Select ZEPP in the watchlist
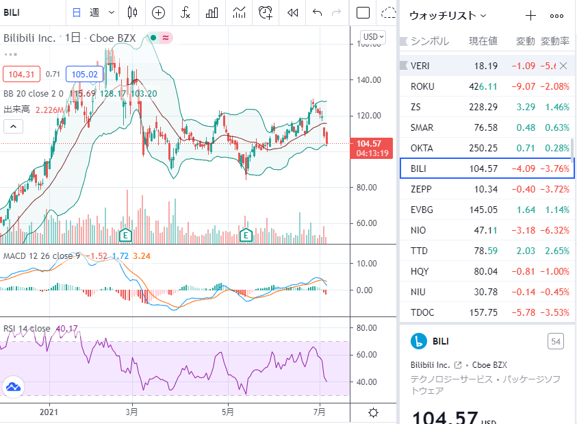The image size is (577, 424). (x=487, y=189)
